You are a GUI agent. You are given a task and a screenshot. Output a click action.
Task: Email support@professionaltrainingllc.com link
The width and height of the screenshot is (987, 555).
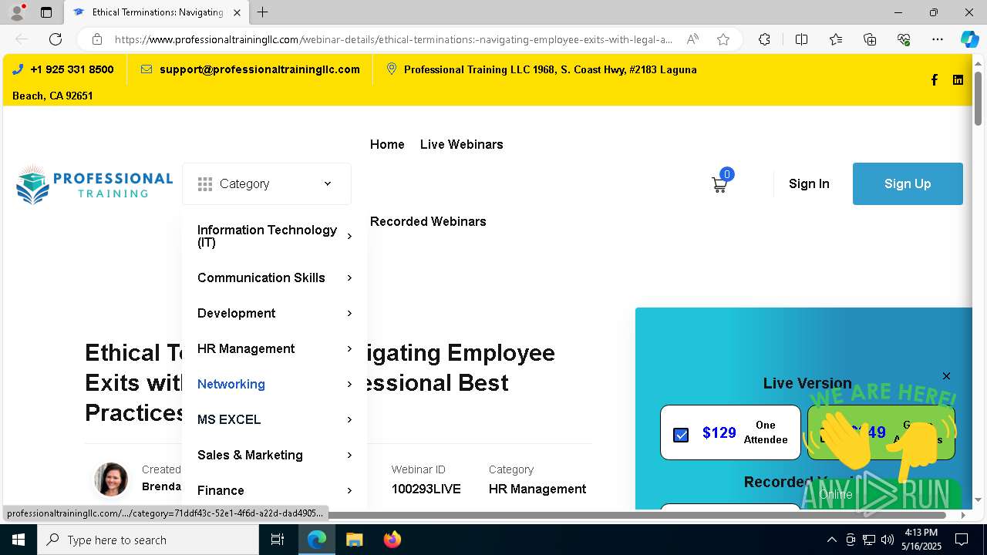pyautogui.click(x=260, y=69)
